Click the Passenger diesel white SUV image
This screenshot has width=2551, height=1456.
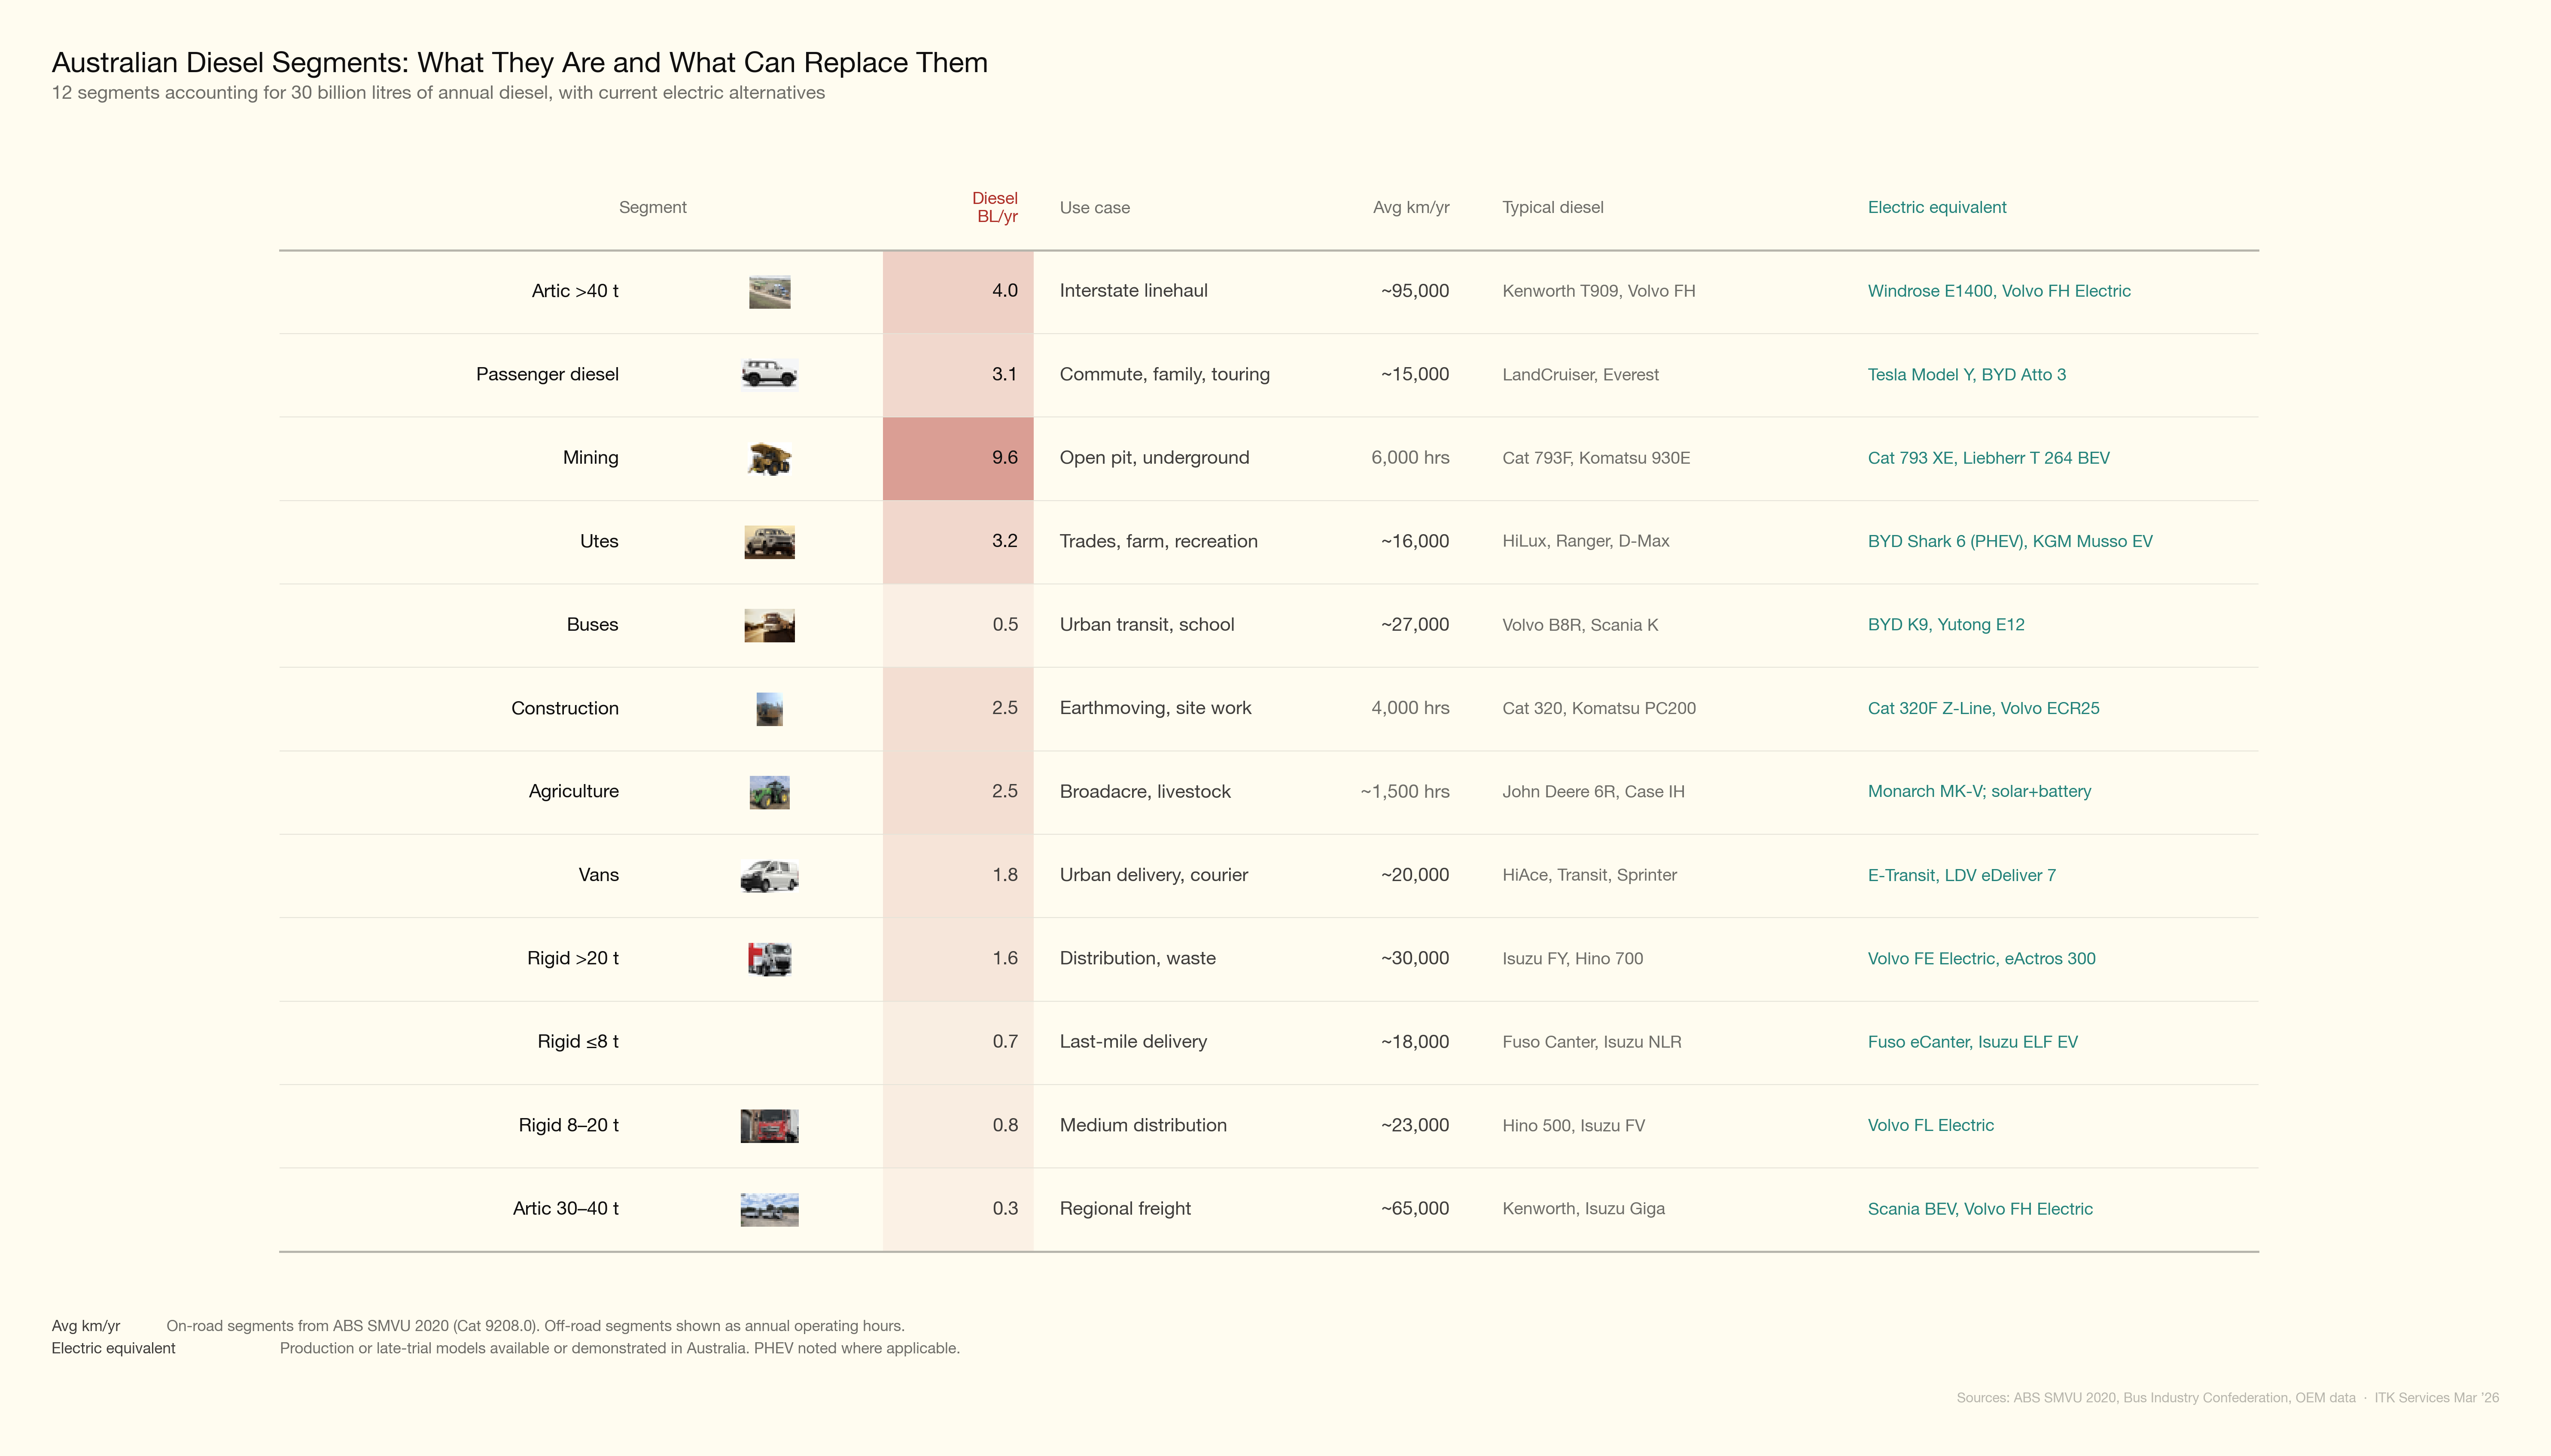tap(769, 374)
